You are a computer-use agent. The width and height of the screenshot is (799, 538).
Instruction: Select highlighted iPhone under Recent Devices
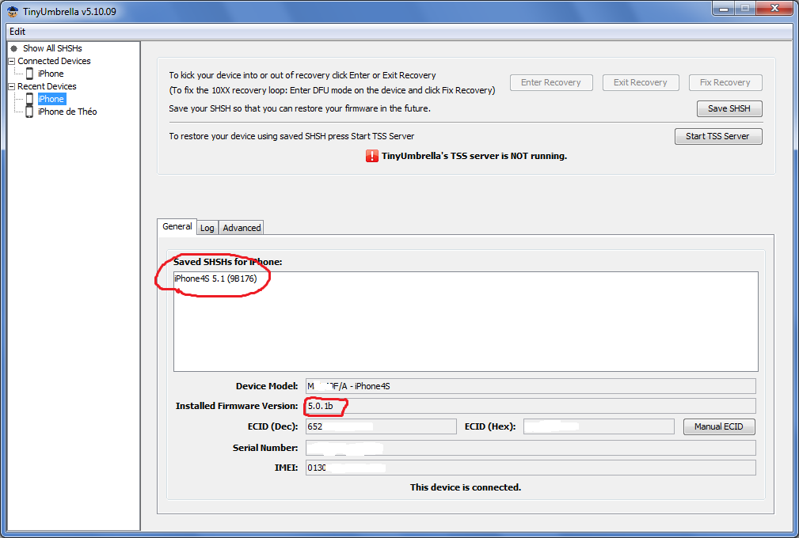tap(51, 99)
